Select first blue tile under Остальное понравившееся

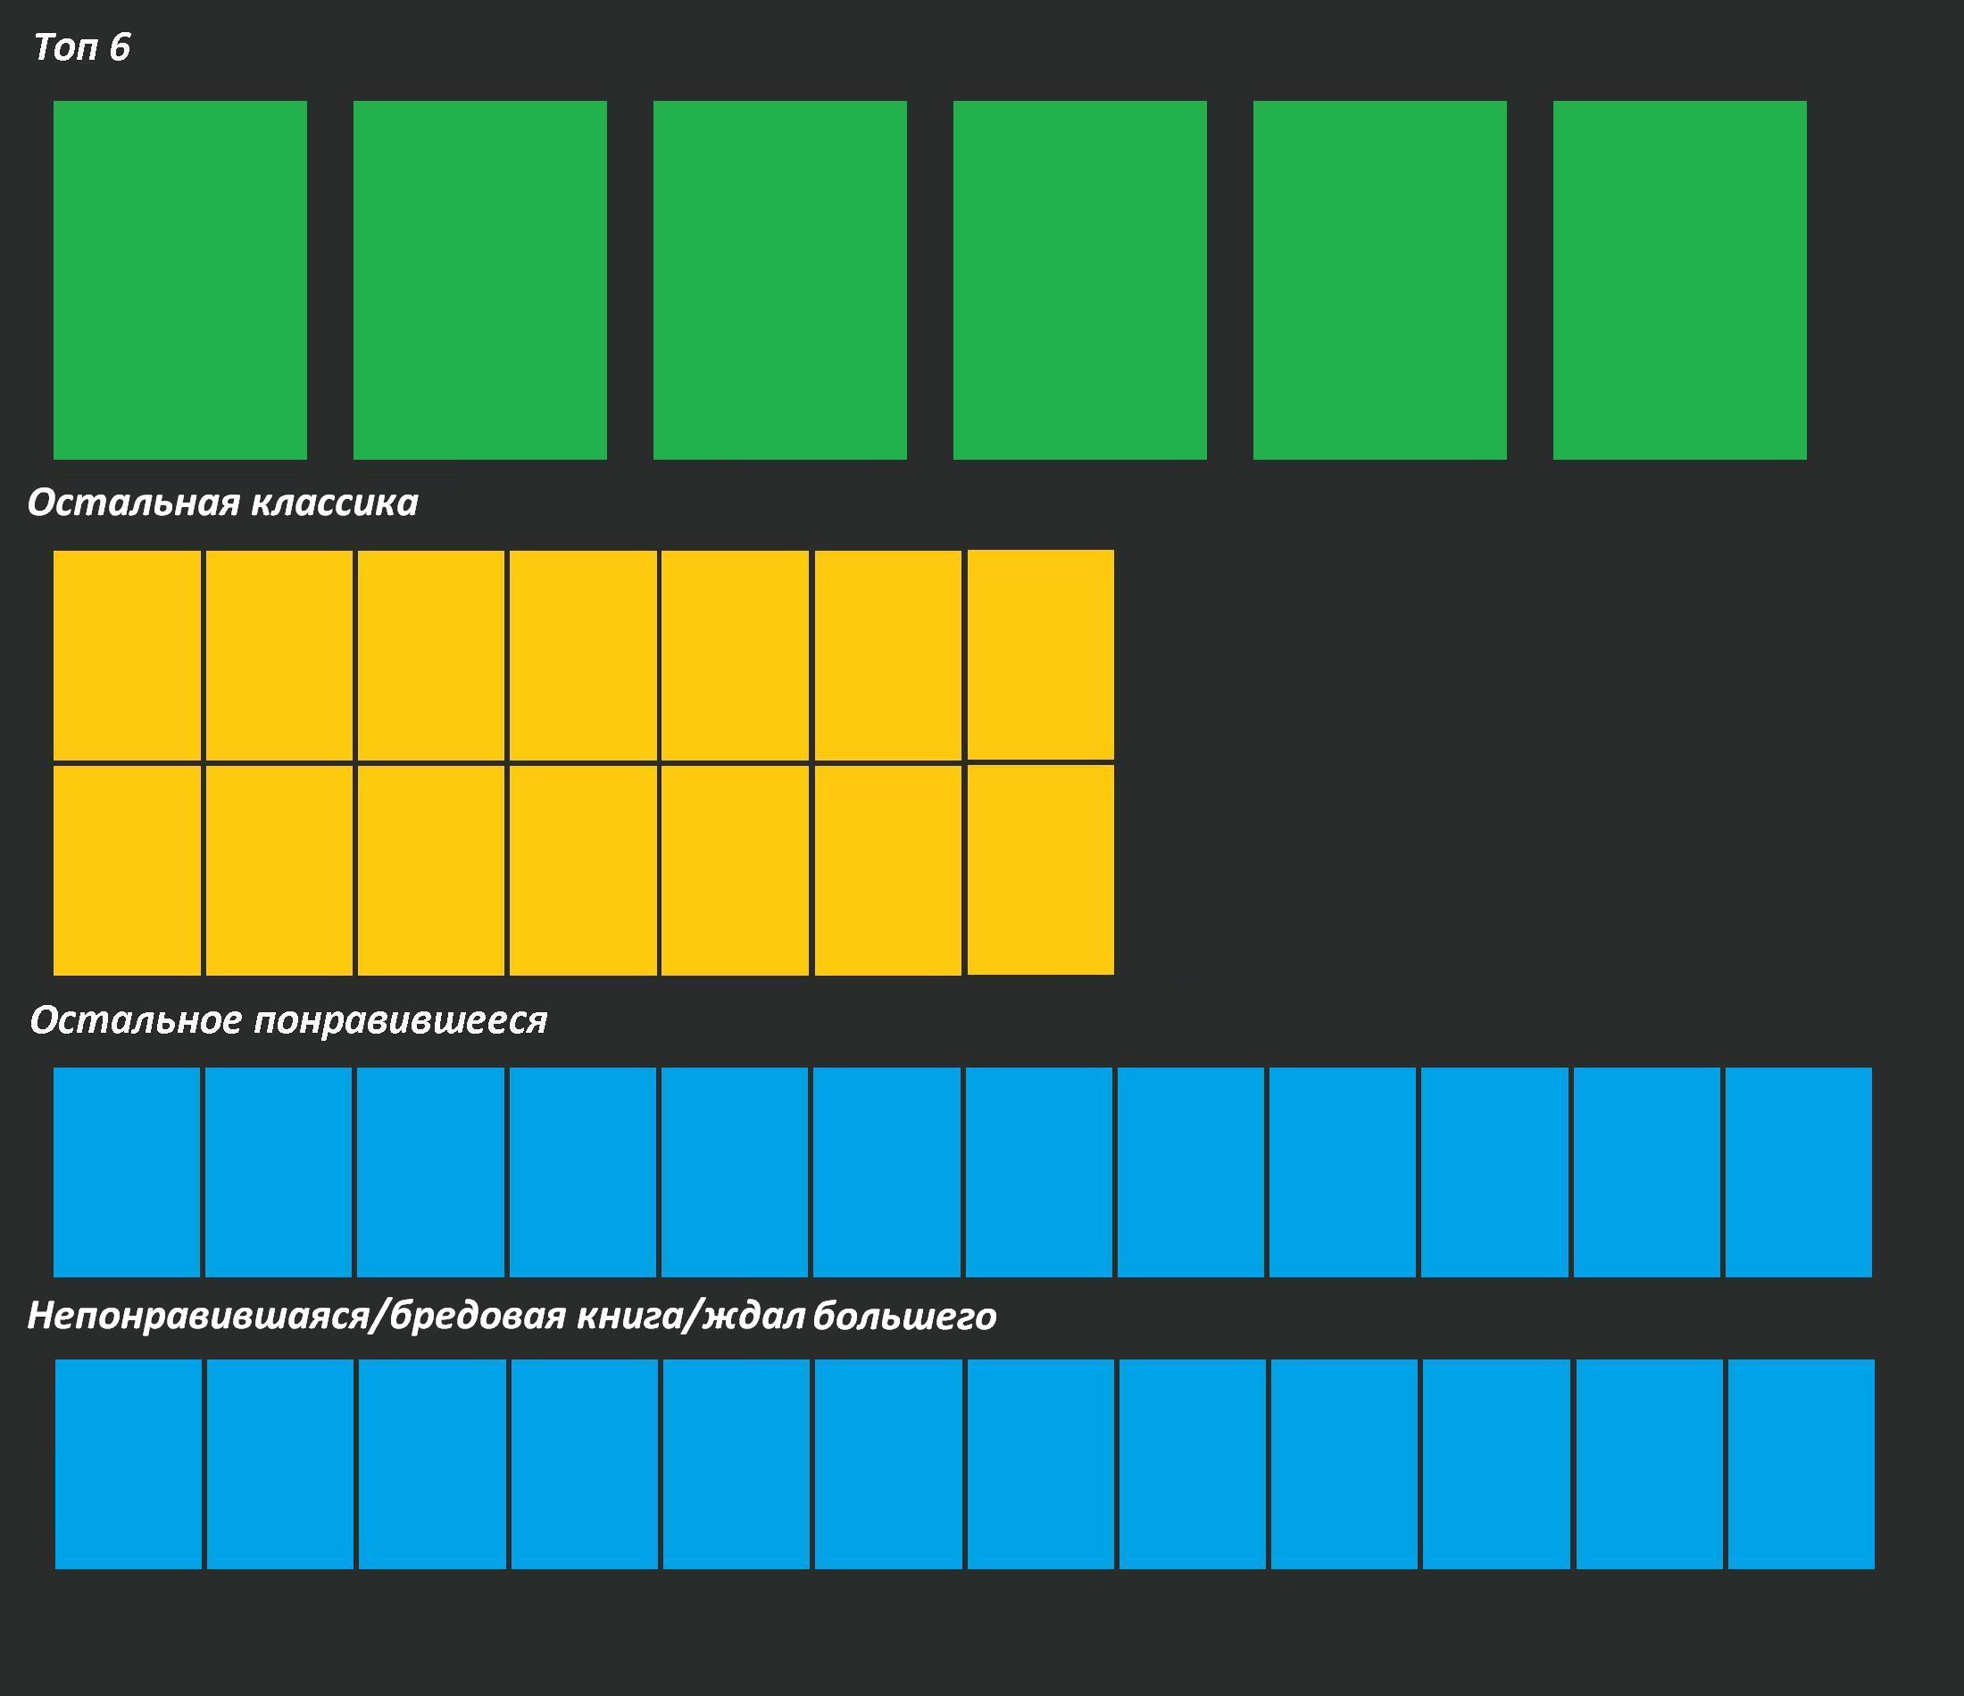click(127, 1172)
